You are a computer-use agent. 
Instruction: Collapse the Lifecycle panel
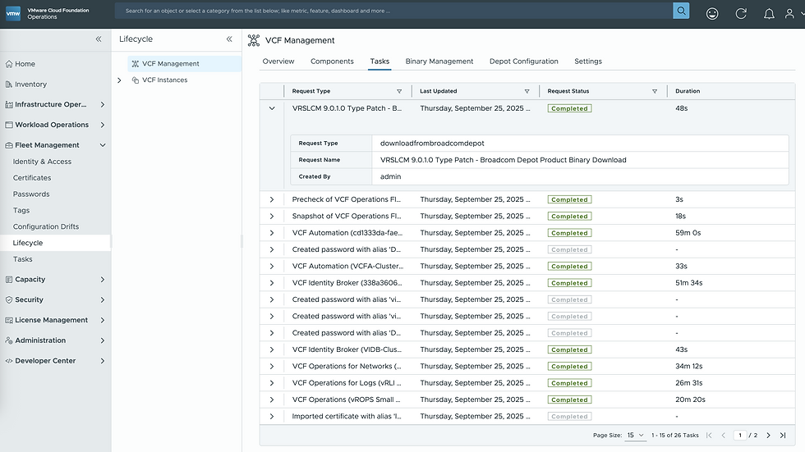click(229, 39)
